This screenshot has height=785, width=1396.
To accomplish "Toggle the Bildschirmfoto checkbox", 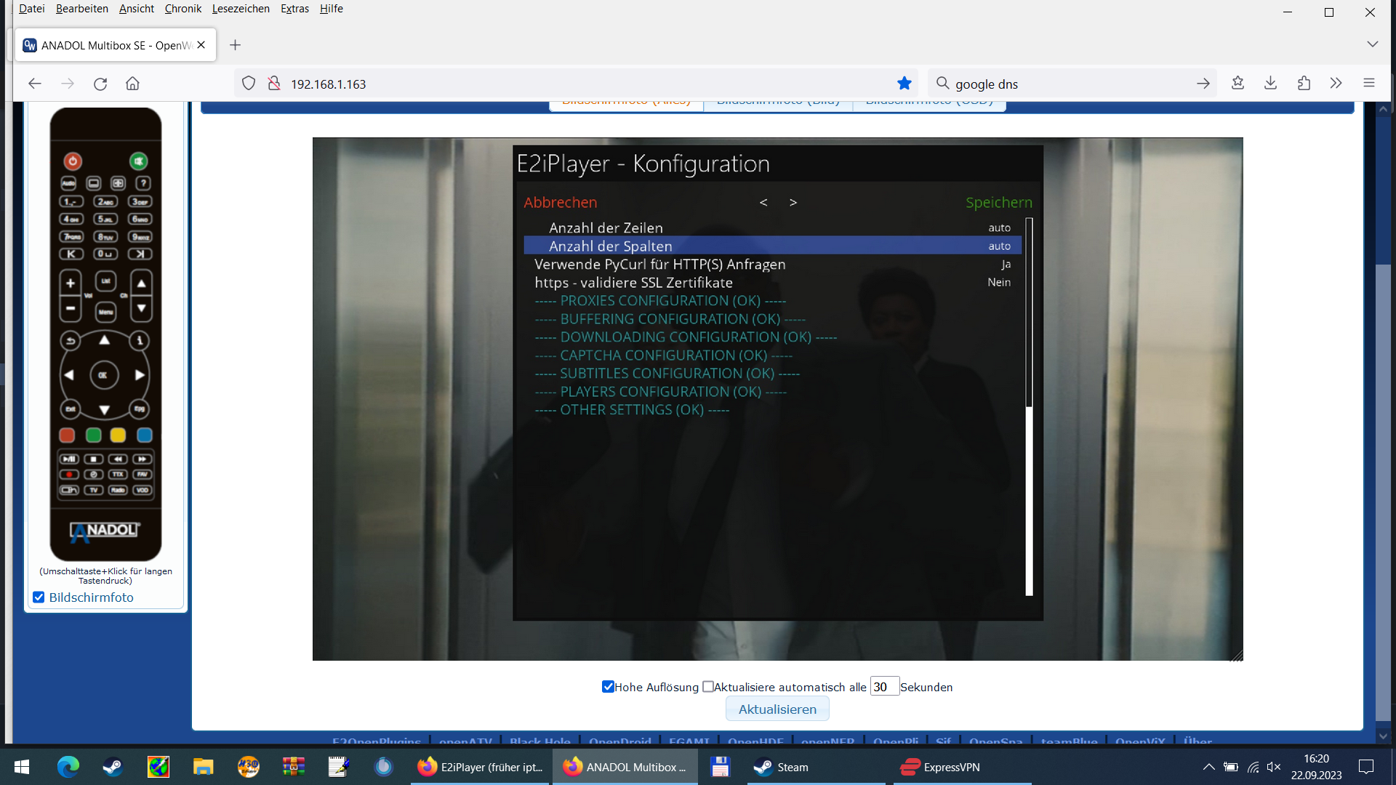I will [39, 597].
